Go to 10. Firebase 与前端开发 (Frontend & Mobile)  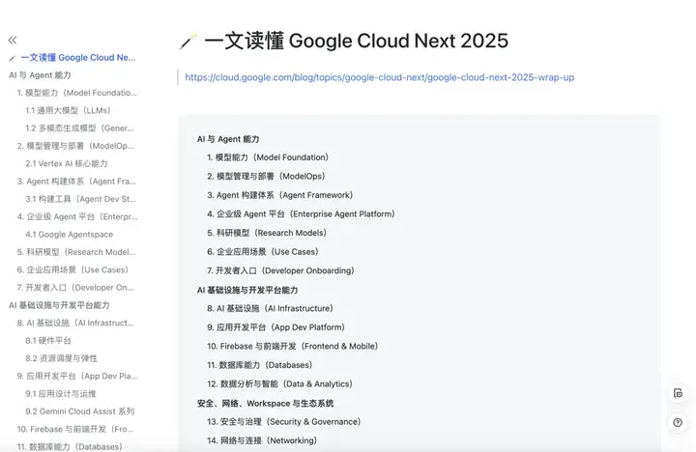[293, 346]
